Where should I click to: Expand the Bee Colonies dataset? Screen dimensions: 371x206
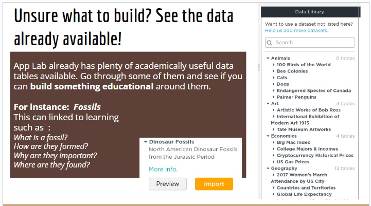pyautogui.click(x=291, y=71)
